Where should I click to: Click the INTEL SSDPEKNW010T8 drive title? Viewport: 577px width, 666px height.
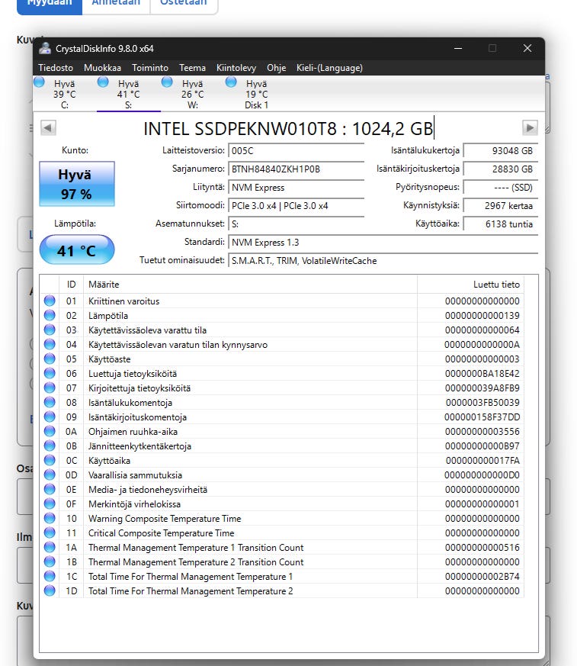click(288, 129)
